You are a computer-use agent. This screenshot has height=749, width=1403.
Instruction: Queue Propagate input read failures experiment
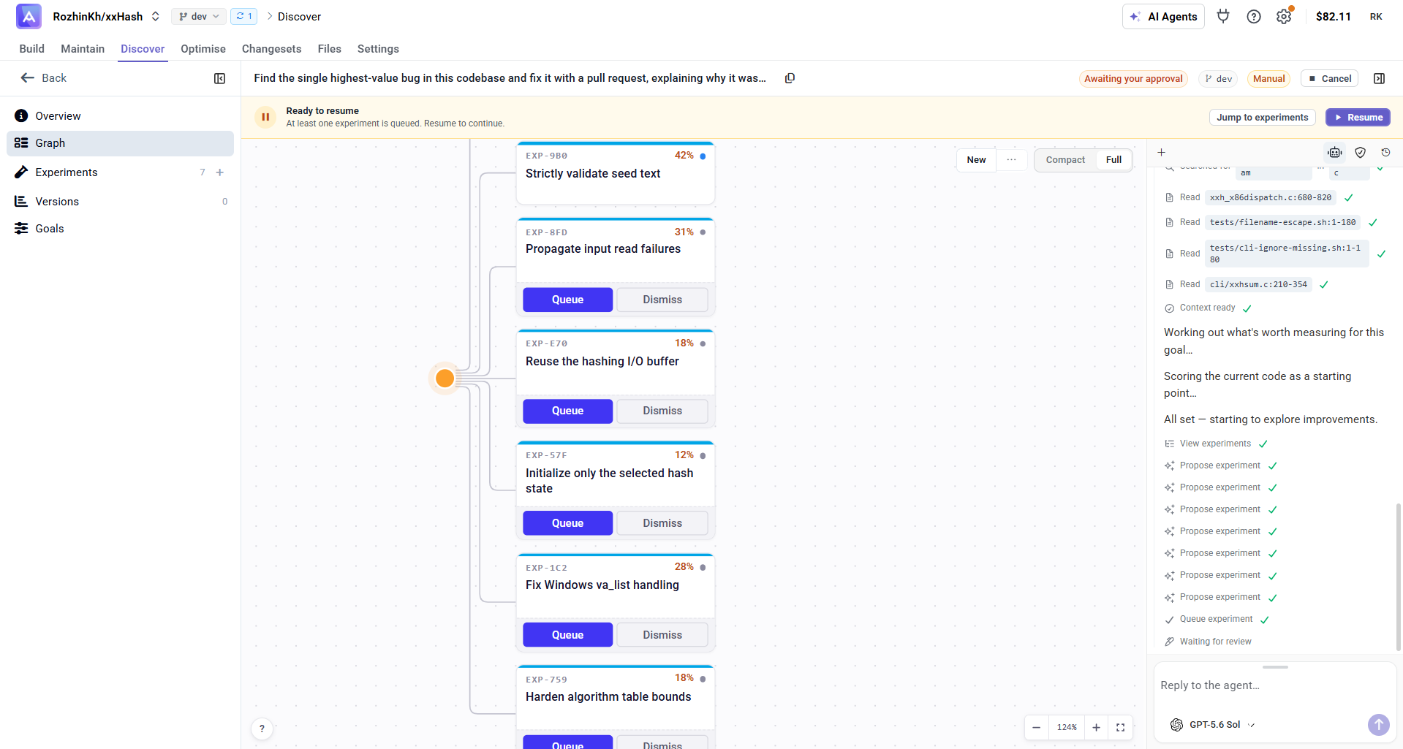tap(567, 300)
